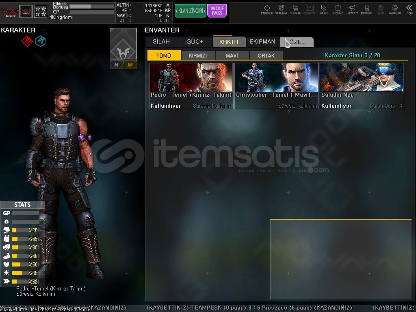This screenshot has height=312, width=416.
Task: Click the KP value 6599345
Action: coord(154,11)
